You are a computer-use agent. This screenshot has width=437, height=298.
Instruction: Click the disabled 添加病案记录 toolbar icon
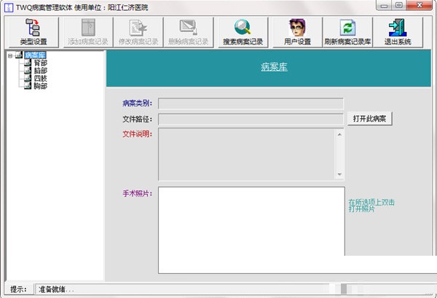(x=88, y=32)
